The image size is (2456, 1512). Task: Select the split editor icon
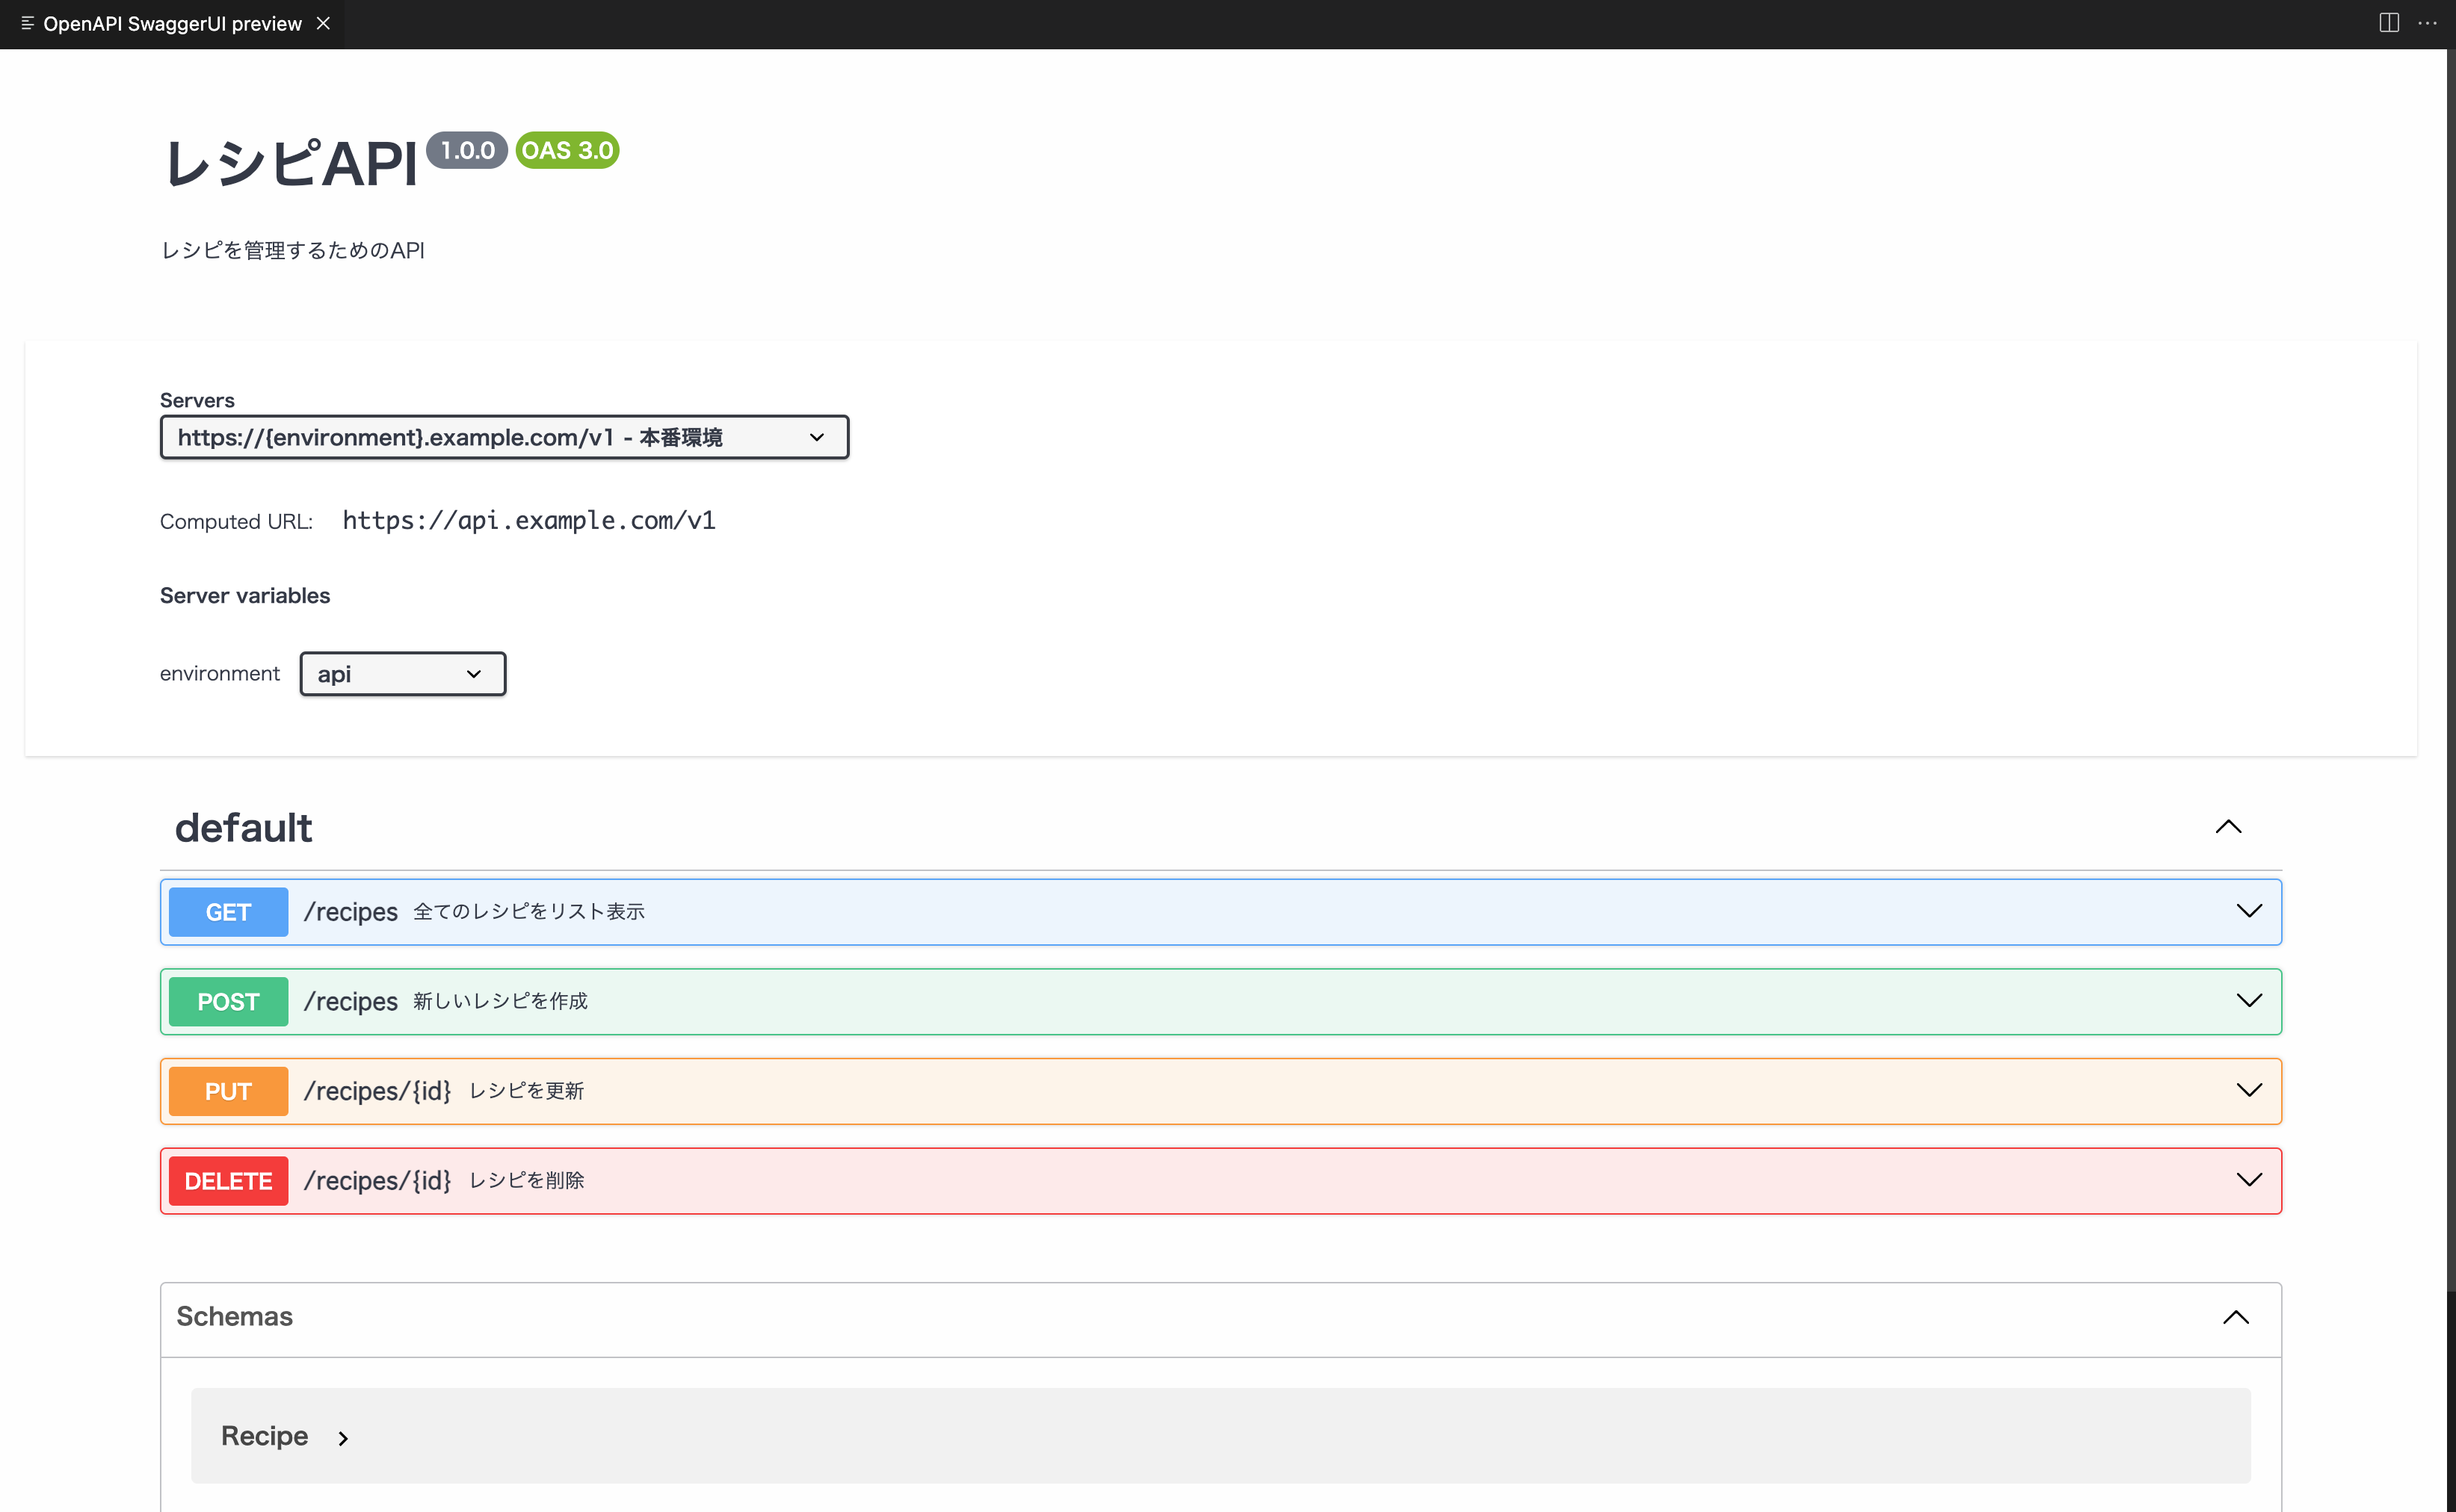tap(2389, 22)
